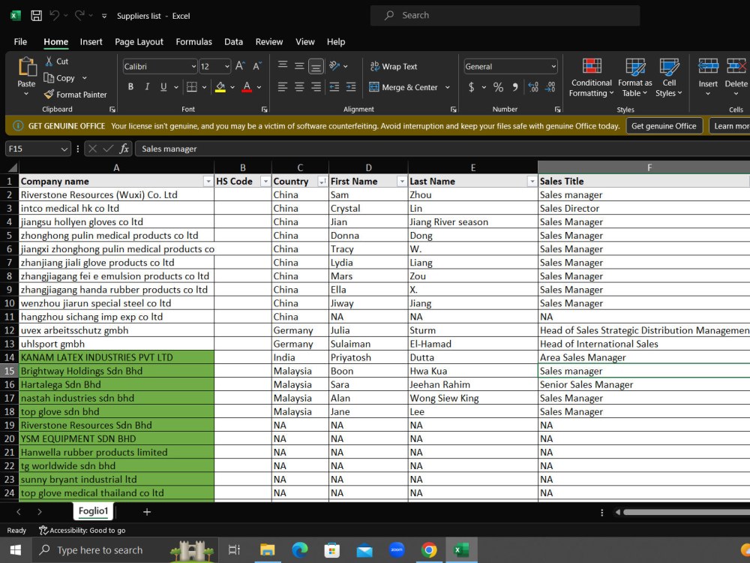The height and width of the screenshot is (563, 750).
Task: Open the Company name column filter
Action: (x=208, y=182)
